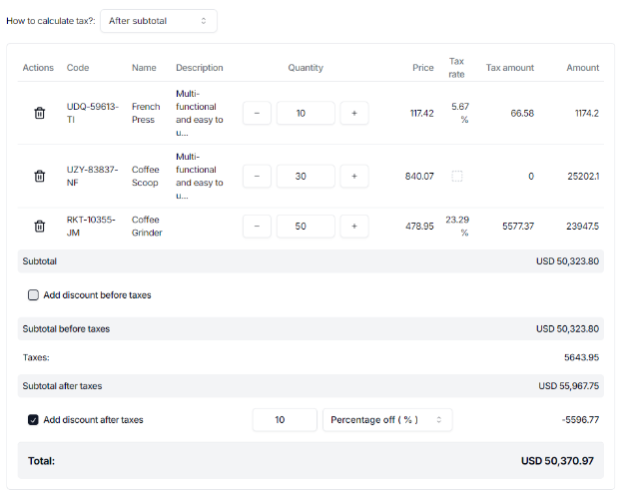Open the Percentage off discount type dropdown
Image resolution: width=623 pixels, height=498 pixels.
tap(387, 420)
